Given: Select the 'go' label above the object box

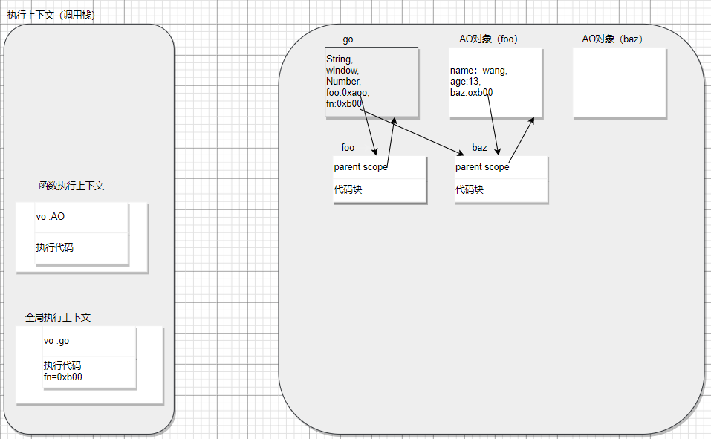Looking at the screenshot, I should (x=348, y=39).
